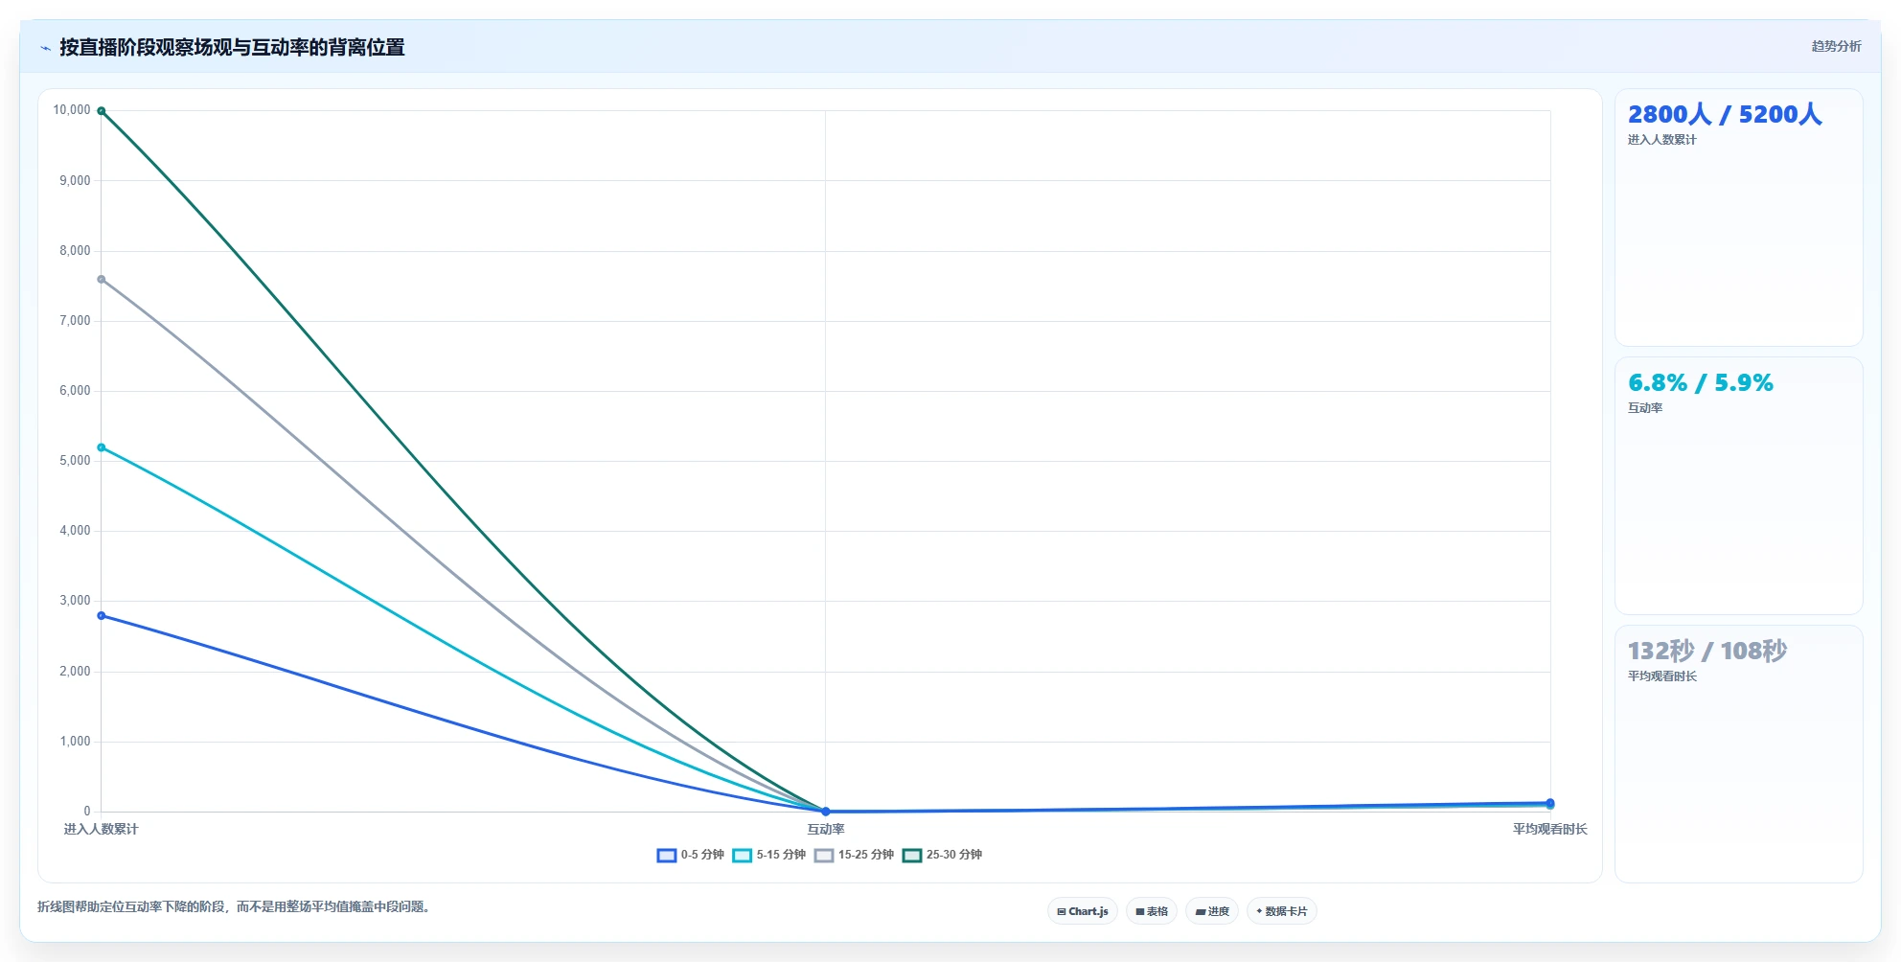Toggle the 15-25 分钟 legend series
The image size is (1901, 962).
point(854,855)
